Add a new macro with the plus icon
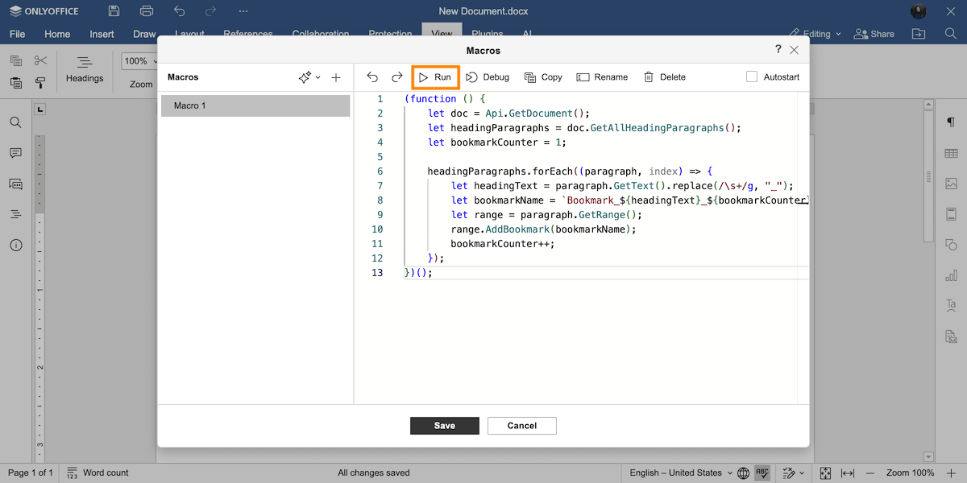Image resolution: width=967 pixels, height=483 pixels. pyautogui.click(x=336, y=77)
